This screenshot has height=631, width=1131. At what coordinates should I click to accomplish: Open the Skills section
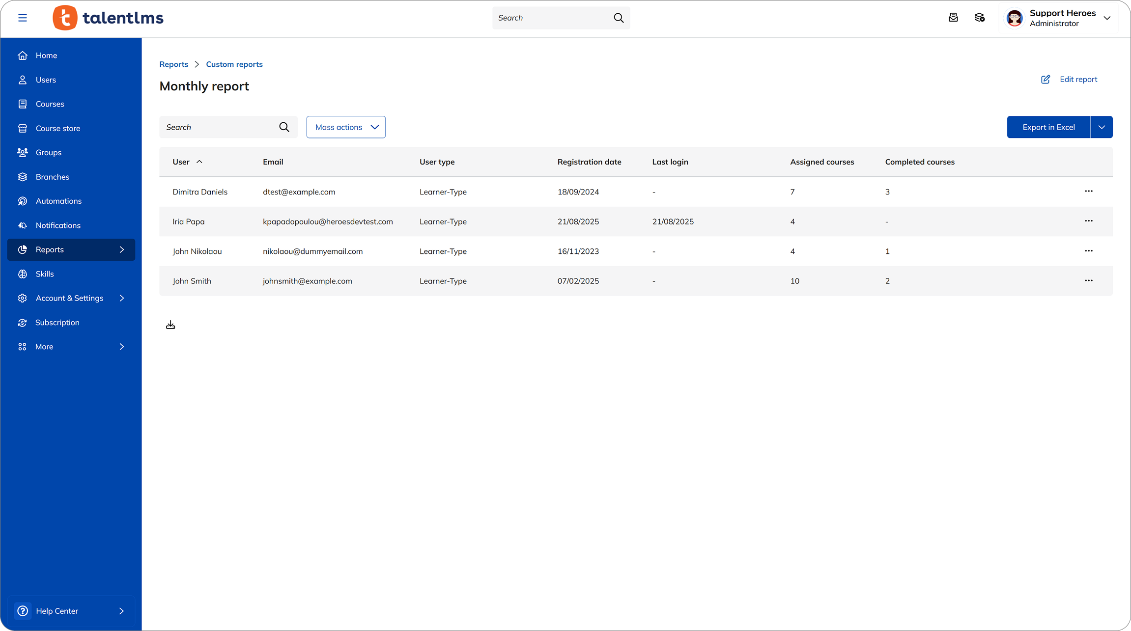click(x=45, y=274)
